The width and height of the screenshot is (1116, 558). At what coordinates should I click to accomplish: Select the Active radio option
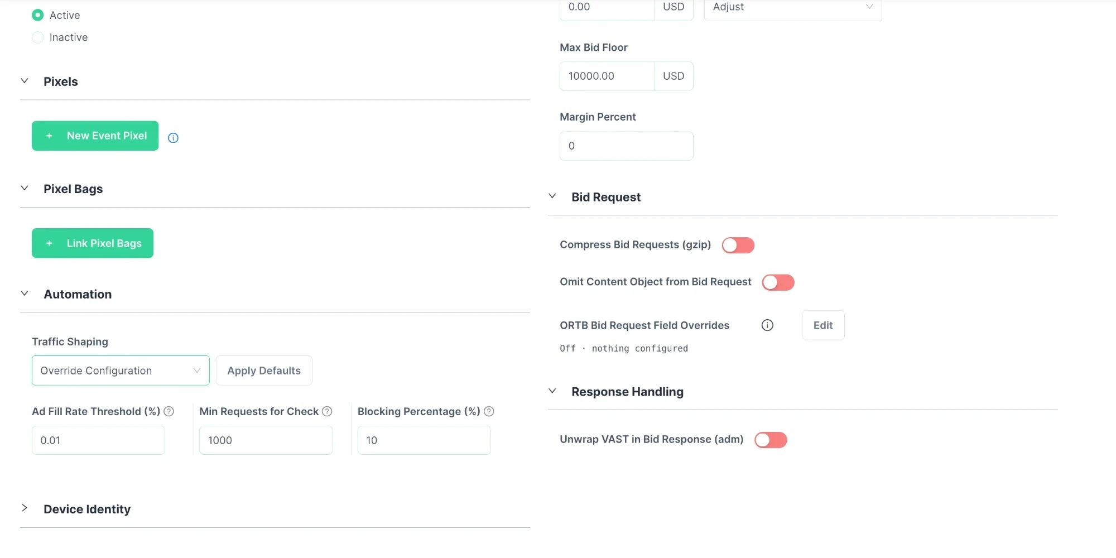tap(38, 15)
